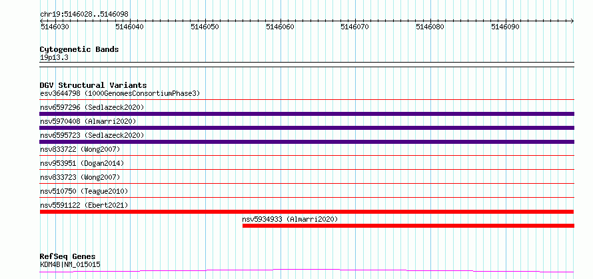The width and height of the screenshot is (593, 279).
Task: Click ruler position 5146040
Action: 131,27
